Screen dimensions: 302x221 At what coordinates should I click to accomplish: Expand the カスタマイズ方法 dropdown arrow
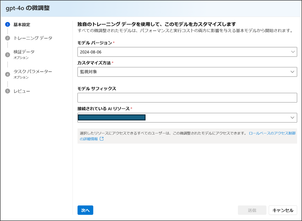pos(292,72)
